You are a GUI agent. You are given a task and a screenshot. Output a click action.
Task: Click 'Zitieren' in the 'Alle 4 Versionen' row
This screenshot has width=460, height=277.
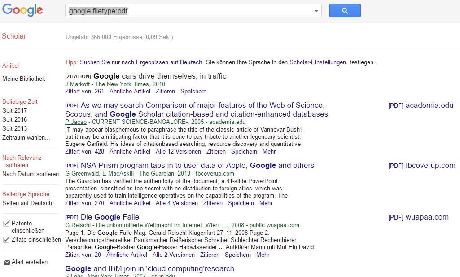pyautogui.click(x=213, y=203)
